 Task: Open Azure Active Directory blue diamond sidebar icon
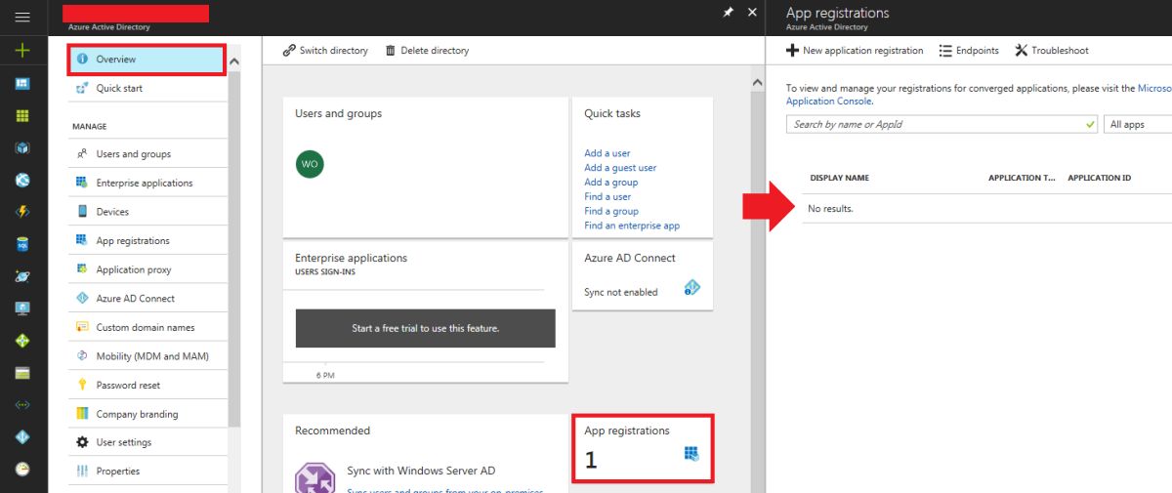pyautogui.click(x=22, y=436)
